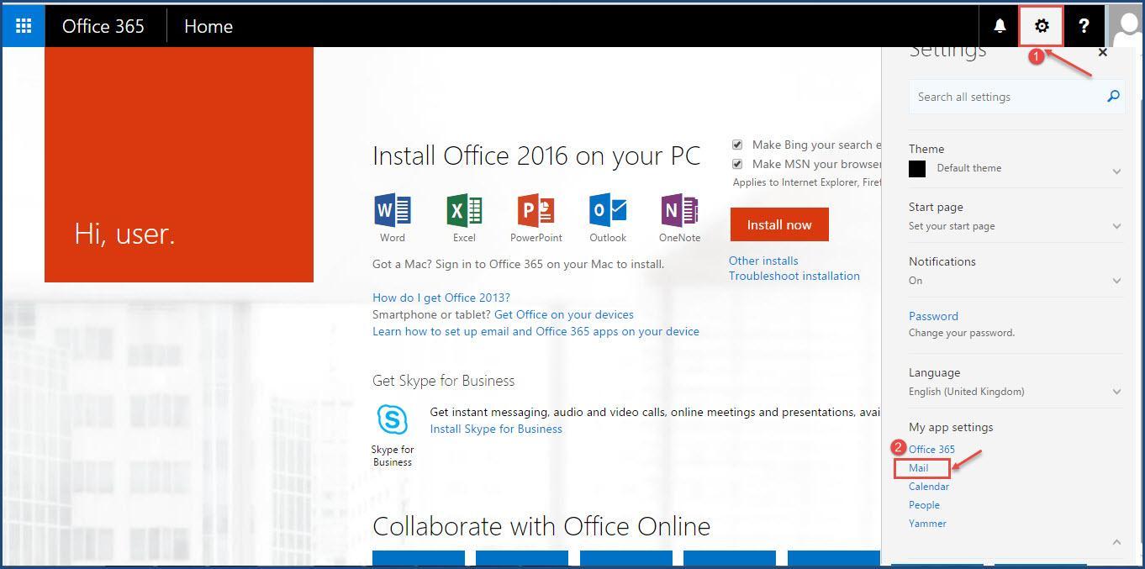Open People app settings
The width and height of the screenshot is (1145, 569).
924,504
